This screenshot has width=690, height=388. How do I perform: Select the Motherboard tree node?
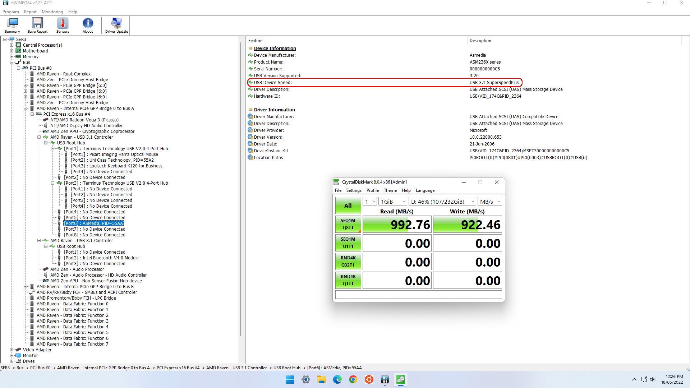[35, 51]
